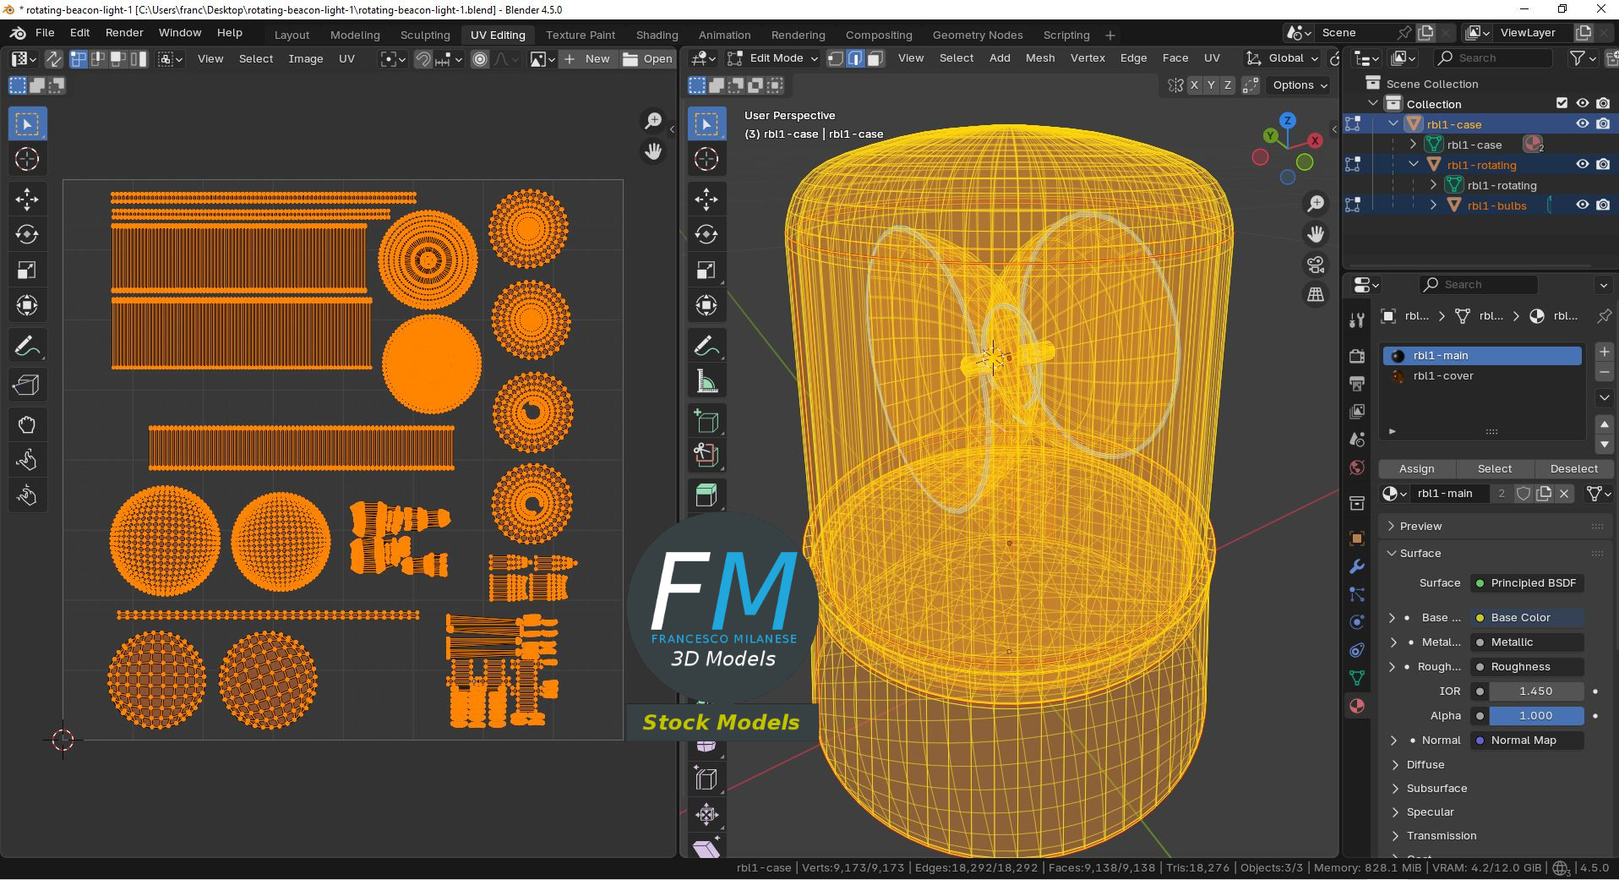
Task: Select the rbl1-cover material slot
Action: 1481,376
